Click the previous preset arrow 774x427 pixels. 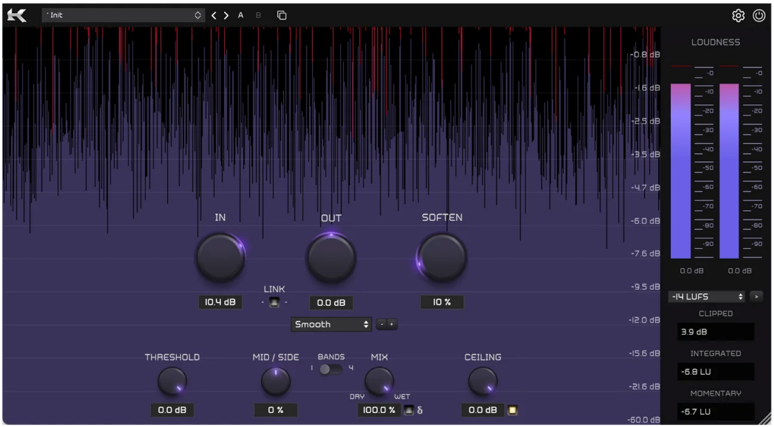[214, 15]
